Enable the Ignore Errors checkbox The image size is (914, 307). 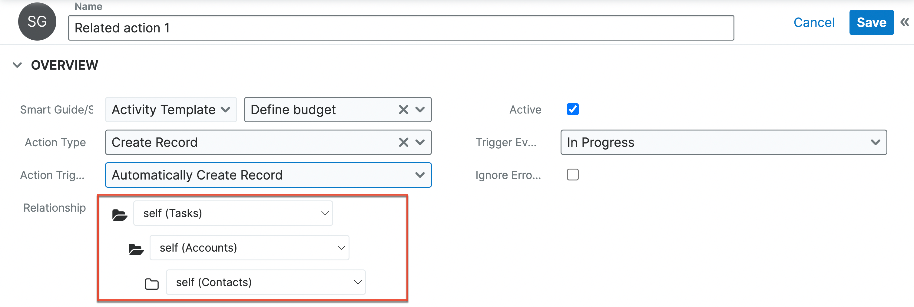click(x=572, y=175)
